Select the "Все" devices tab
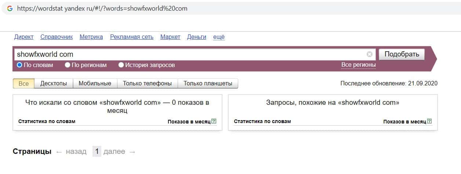The width and height of the screenshot is (461, 174). tap(23, 84)
